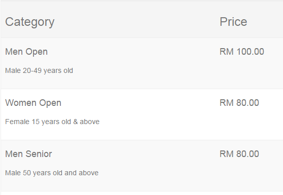This screenshot has height=195, width=283.
Task: Click the Male 20-49 years old description
Action: [39, 70]
